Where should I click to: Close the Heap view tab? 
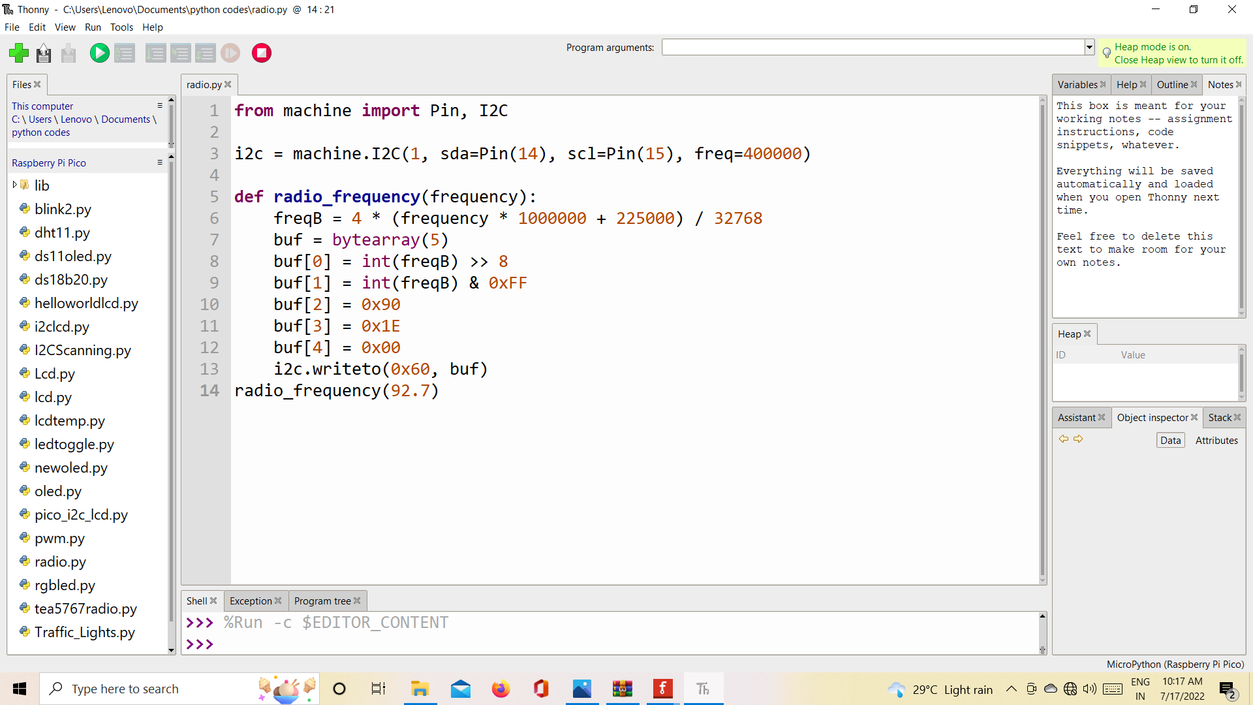click(x=1087, y=334)
